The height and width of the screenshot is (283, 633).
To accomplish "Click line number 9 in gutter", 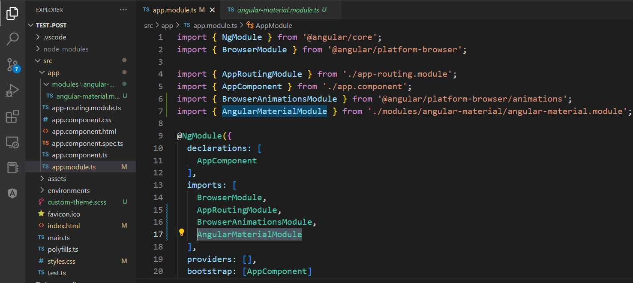I will click(x=160, y=136).
